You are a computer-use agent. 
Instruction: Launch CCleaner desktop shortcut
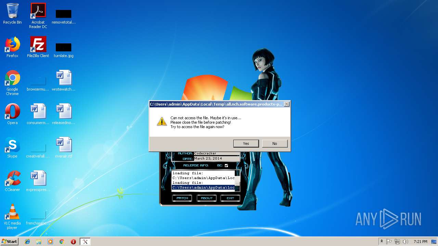point(12,181)
